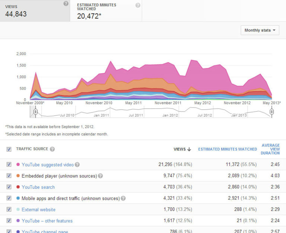The height and width of the screenshot is (233, 286).
Task: Click help icon beside Mobile apps row
Action: [x=123, y=198]
